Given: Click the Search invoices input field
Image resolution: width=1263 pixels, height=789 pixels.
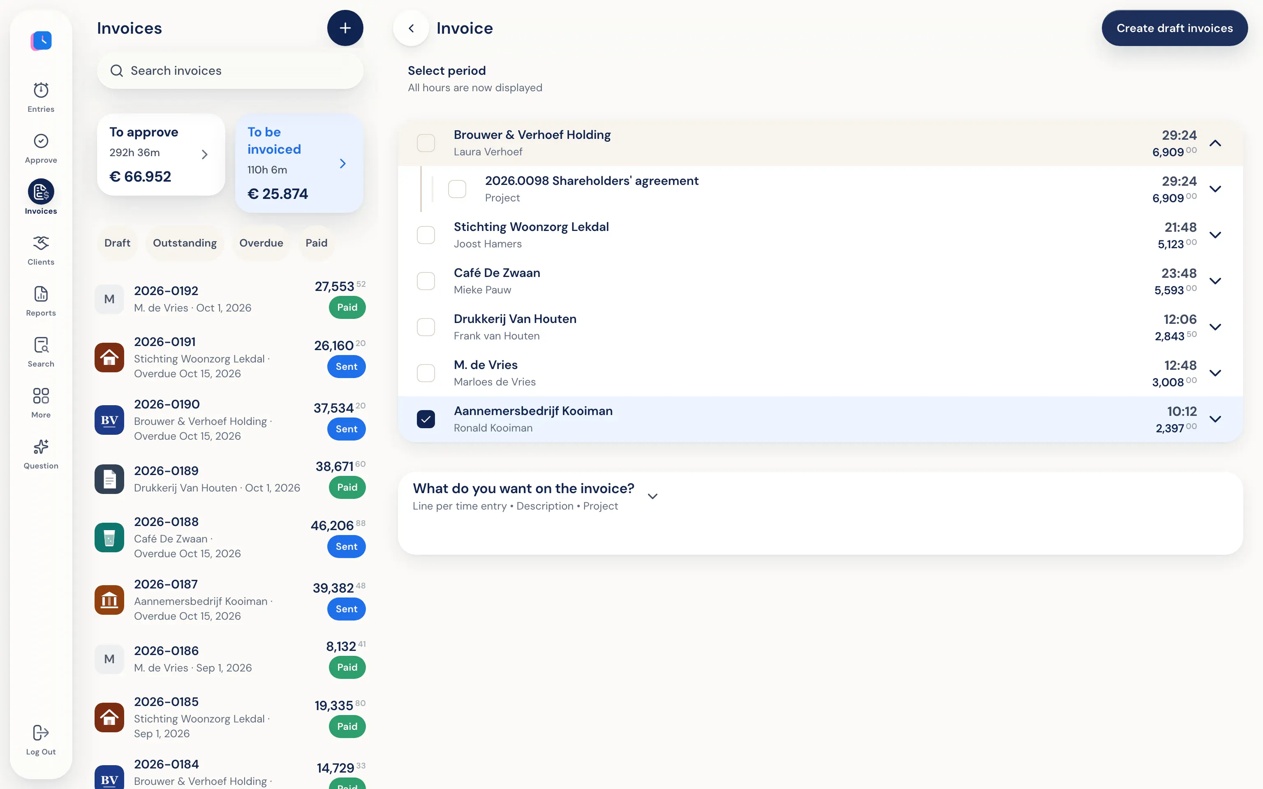Looking at the screenshot, I should pos(230,70).
